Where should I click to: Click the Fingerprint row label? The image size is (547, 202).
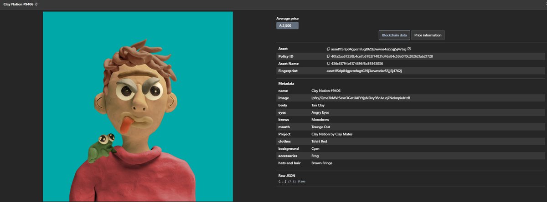288,71
